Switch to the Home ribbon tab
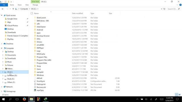 click(x=12, y=5)
